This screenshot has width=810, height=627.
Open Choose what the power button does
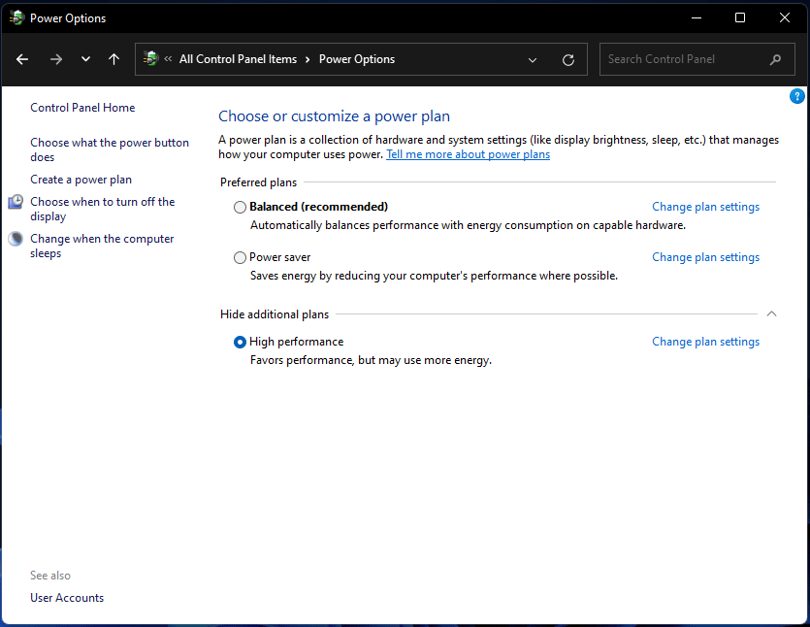click(x=110, y=149)
